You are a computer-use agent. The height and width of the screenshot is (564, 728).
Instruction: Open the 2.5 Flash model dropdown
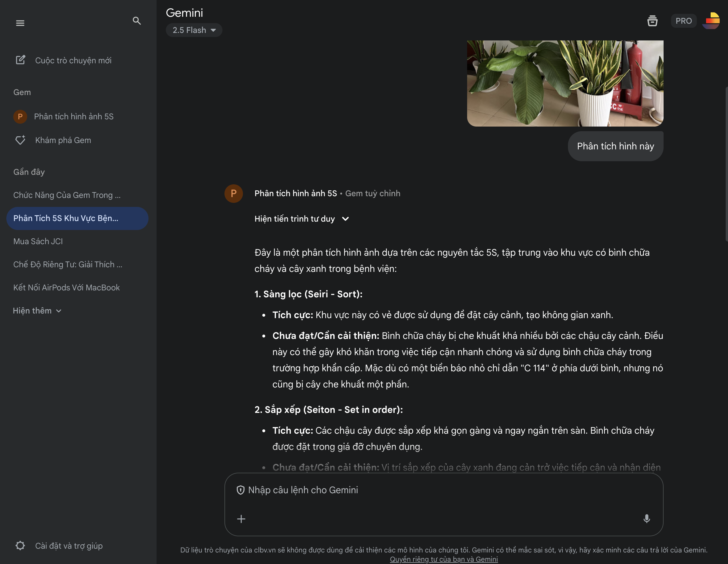click(194, 30)
